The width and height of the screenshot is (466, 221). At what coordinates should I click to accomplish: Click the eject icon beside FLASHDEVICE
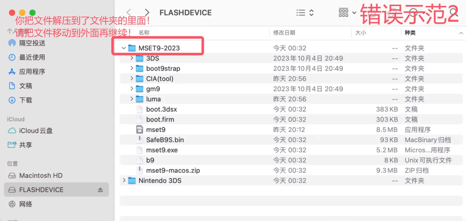click(x=100, y=190)
